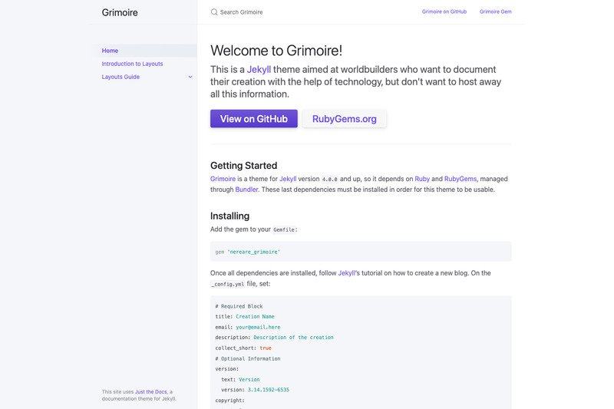Viewport: 614px width, 409px height.
Task: Click the Installing heading
Action: click(x=229, y=216)
